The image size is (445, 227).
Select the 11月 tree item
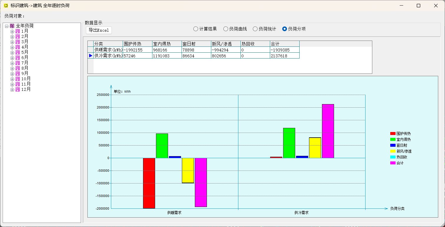26,84
